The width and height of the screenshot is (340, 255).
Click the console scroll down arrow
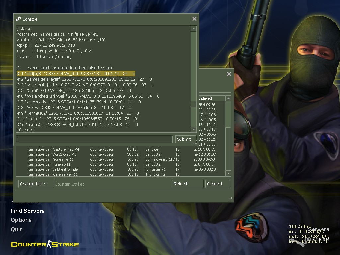194,129
